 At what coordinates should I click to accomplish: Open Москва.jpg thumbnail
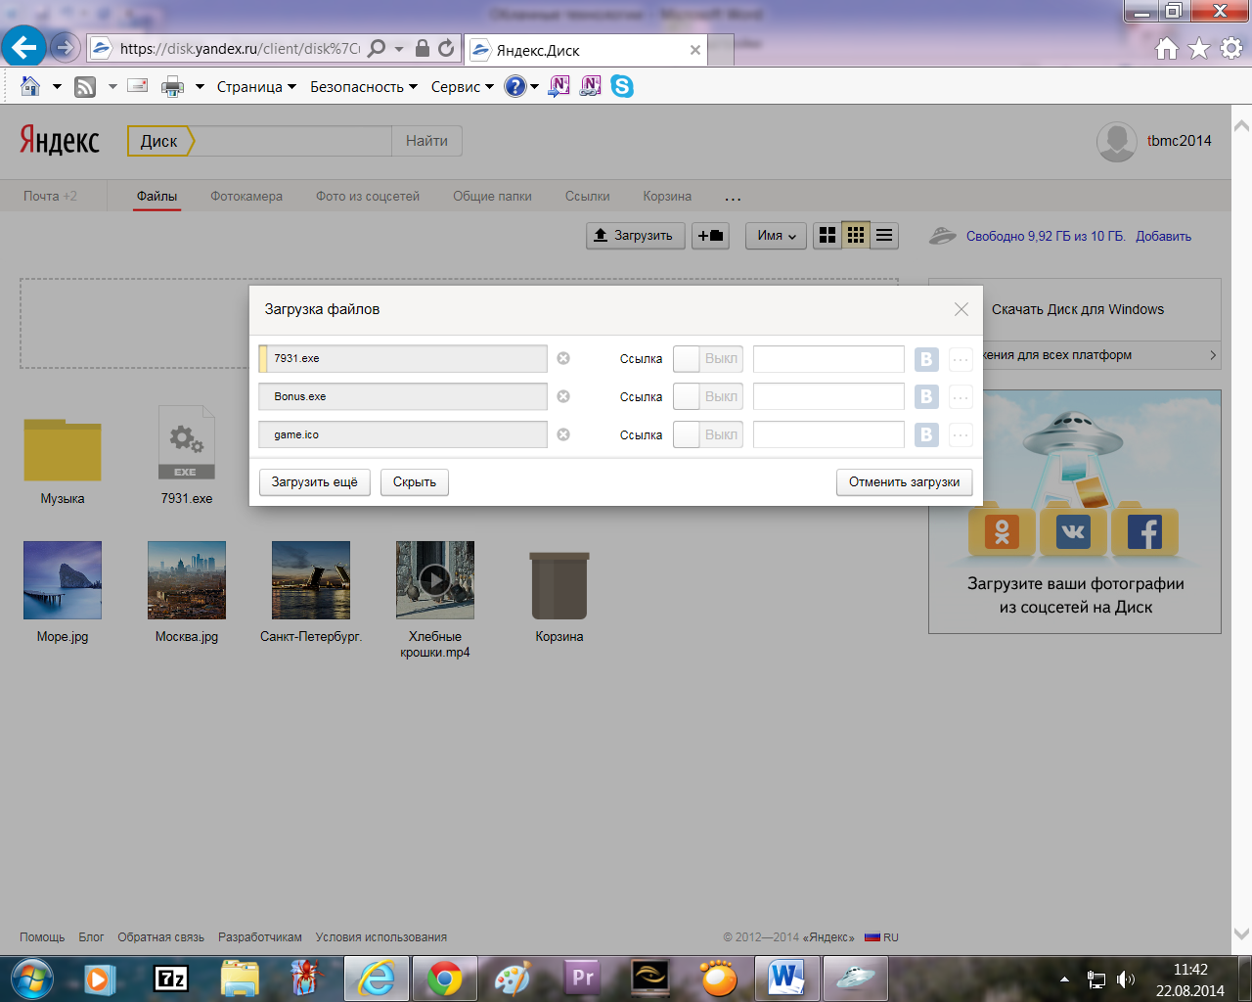click(x=187, y=580)
